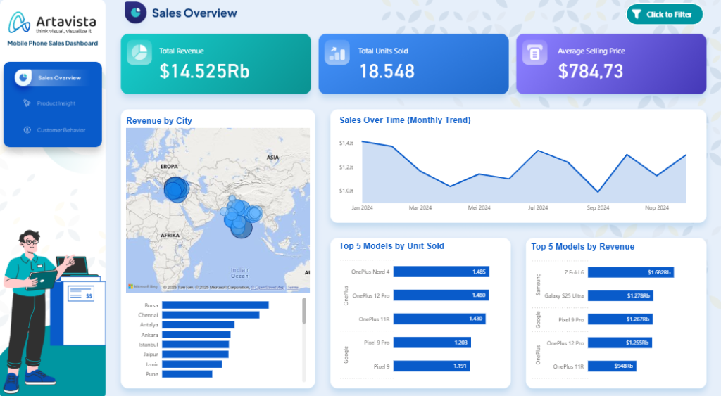
Task: Select the Pixel 9 units bar
Action: click(x=432, y=366)
